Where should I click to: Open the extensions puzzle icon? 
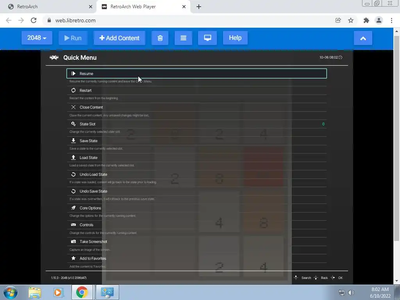(x=366, y=20)
